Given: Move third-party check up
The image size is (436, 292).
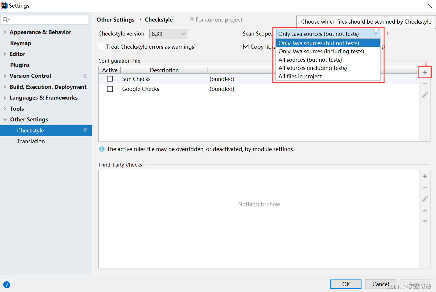Looking at the screenshot, I should click(x=425, y=210).
